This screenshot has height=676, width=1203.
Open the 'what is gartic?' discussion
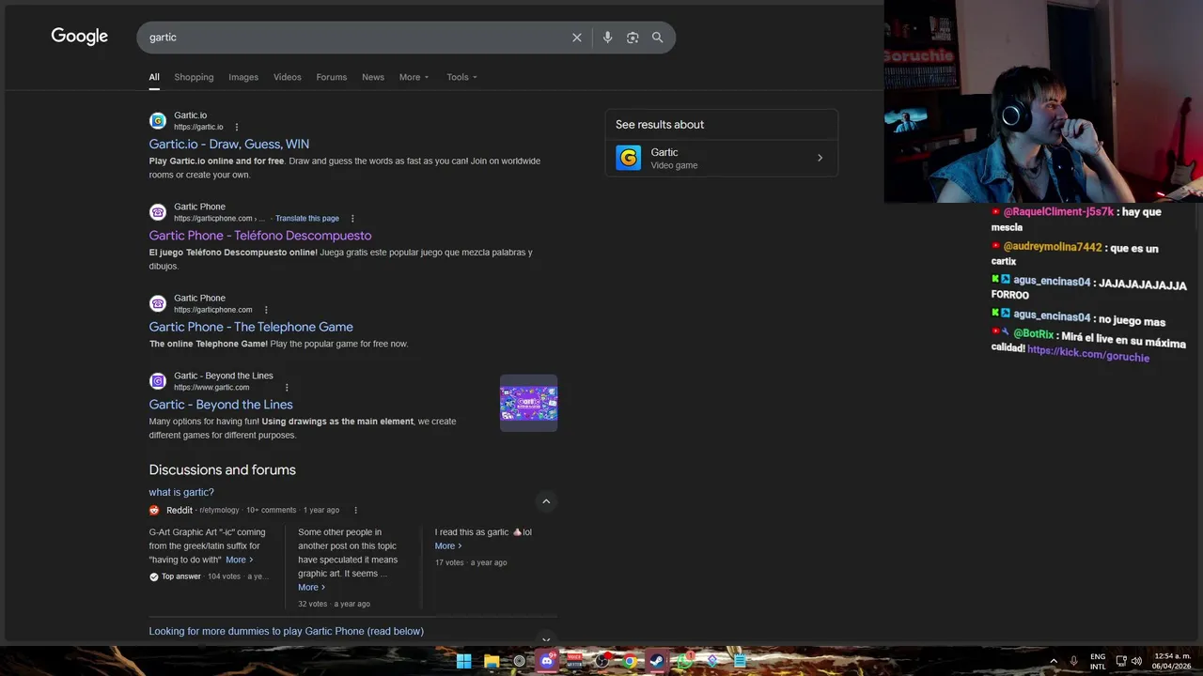[x=181, y=492]
